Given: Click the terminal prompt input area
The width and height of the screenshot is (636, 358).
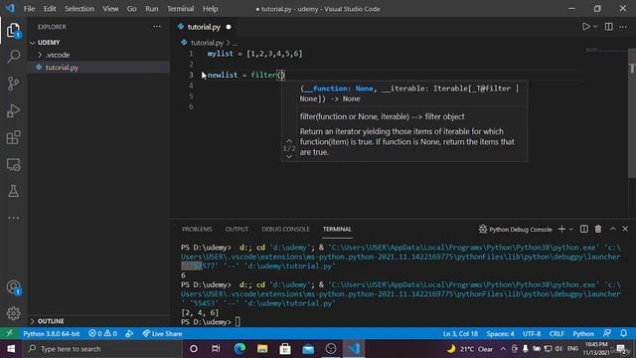Looking at the screenshot, I should (x=238, y=322).
